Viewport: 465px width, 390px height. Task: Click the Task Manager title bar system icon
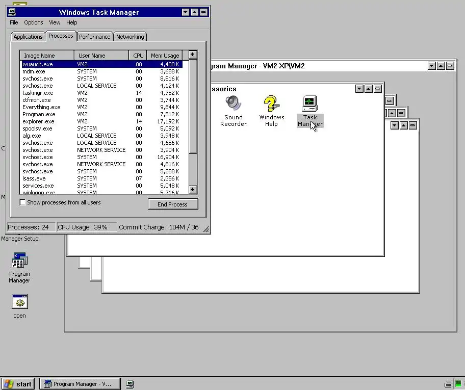pos(12,12)
